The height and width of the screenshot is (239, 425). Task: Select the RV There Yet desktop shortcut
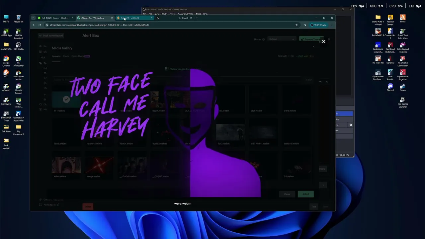pyautogui.click(x=378, y=60)
